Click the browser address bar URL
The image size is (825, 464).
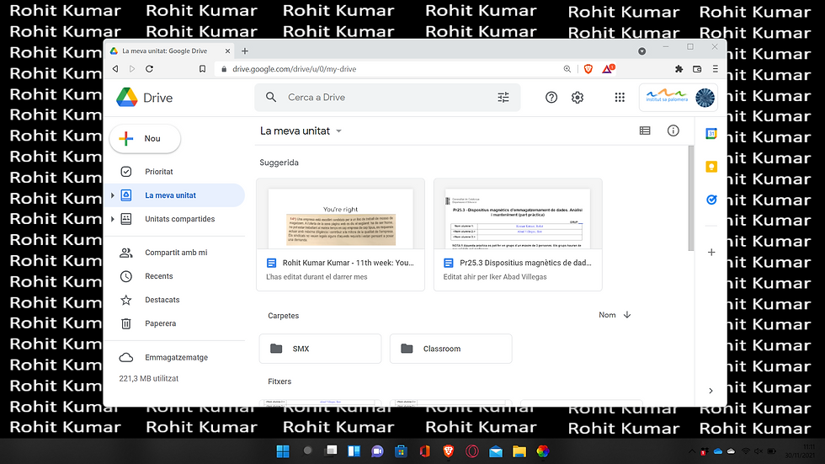tap(295, 69)
